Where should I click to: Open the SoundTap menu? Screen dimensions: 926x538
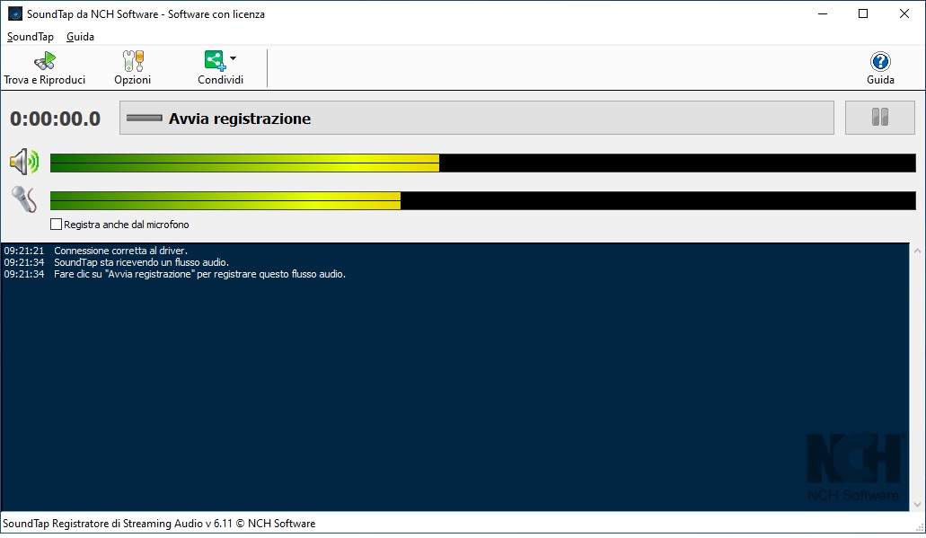coord(31,37)
